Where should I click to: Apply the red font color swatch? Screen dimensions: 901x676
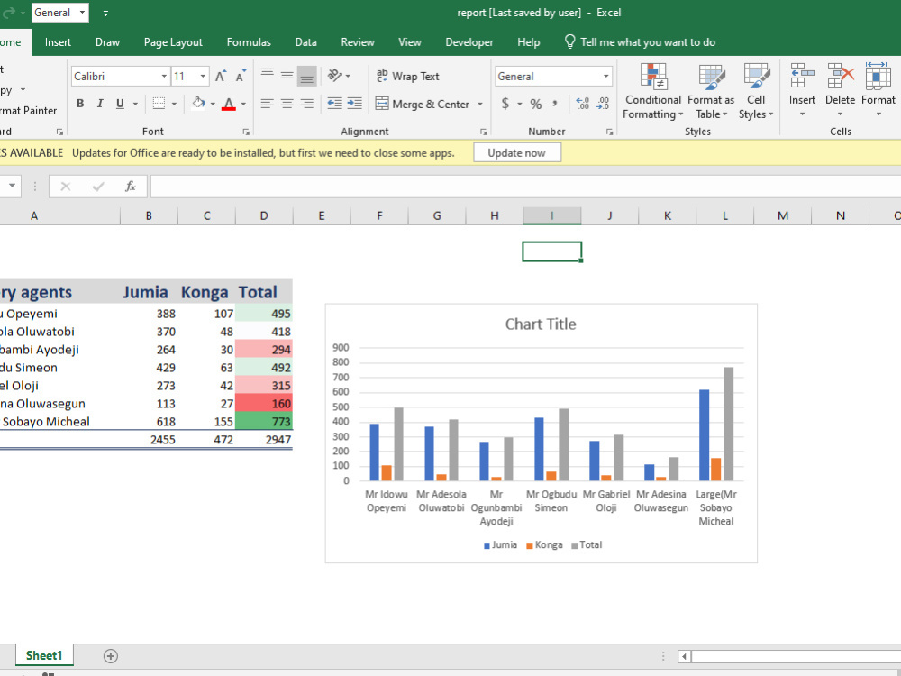229,104
